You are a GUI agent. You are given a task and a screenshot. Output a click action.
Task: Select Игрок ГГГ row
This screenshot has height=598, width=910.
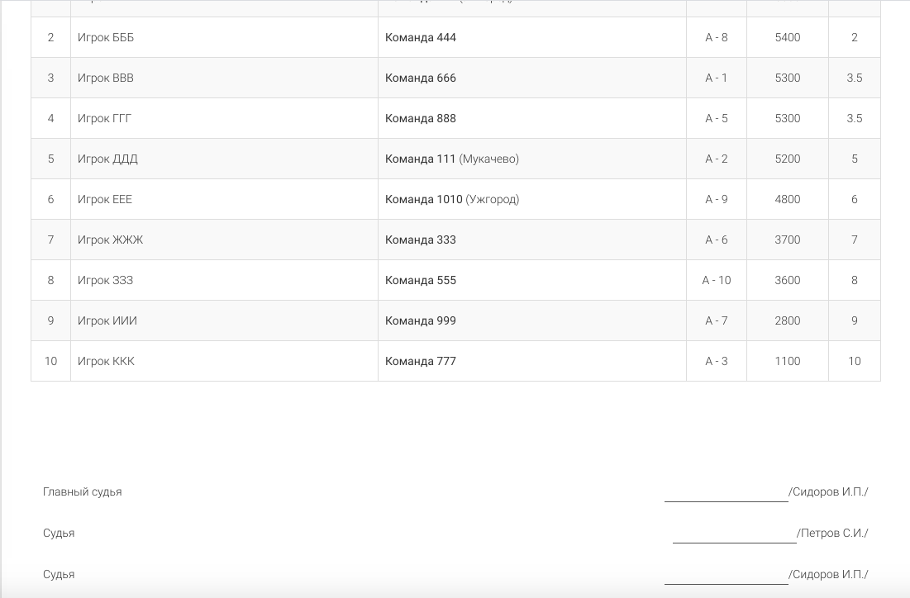pos(455,118)
